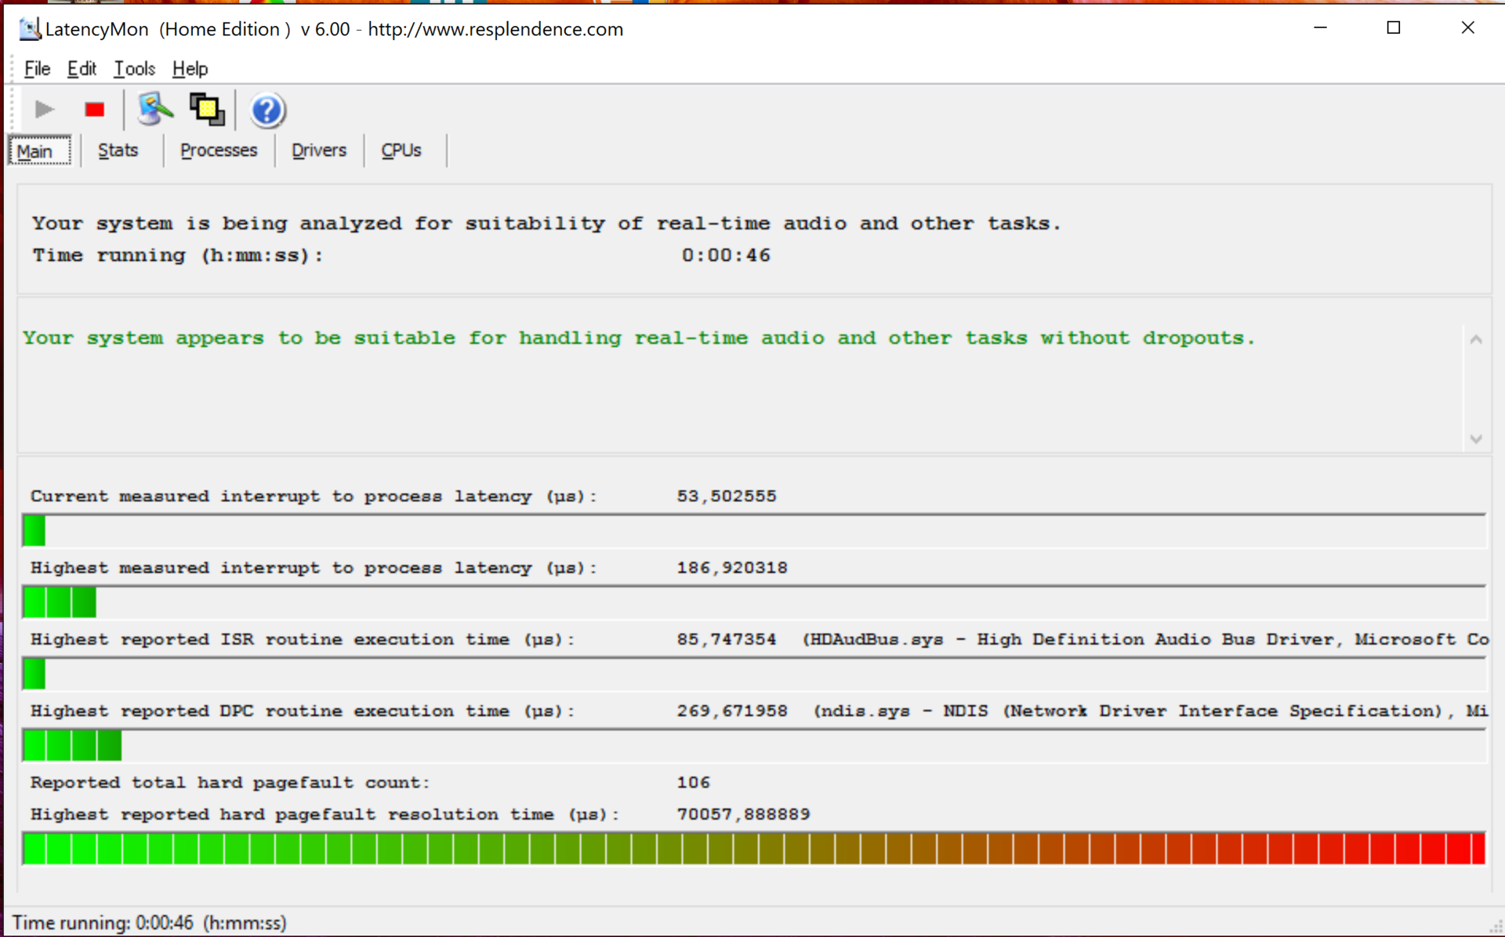Open the options icon with computer and pen

click(154, 110)
